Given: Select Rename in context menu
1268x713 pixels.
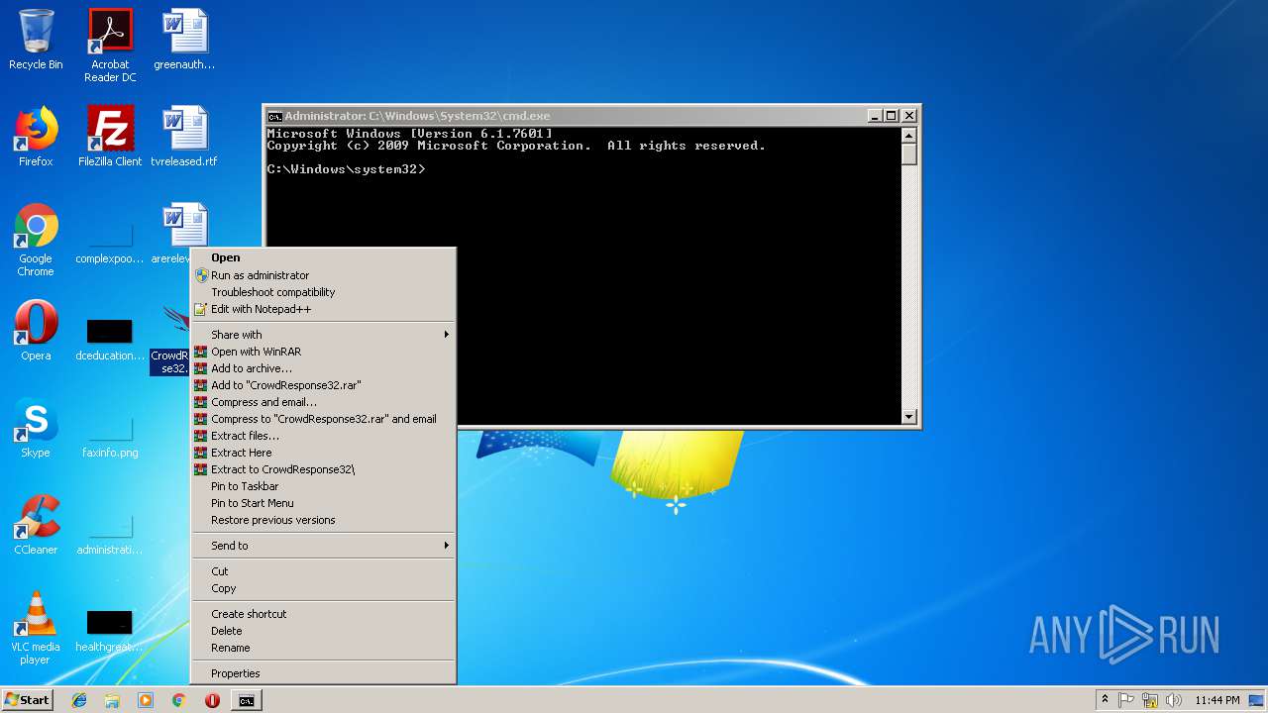Looking at the screenshot, I should pyautogui.click(x=323, y=648).
